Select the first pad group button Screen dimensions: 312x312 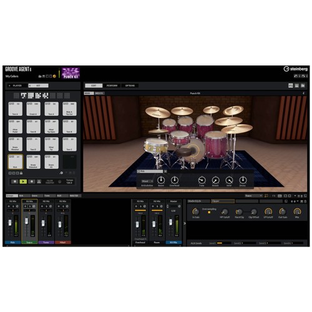16,95
